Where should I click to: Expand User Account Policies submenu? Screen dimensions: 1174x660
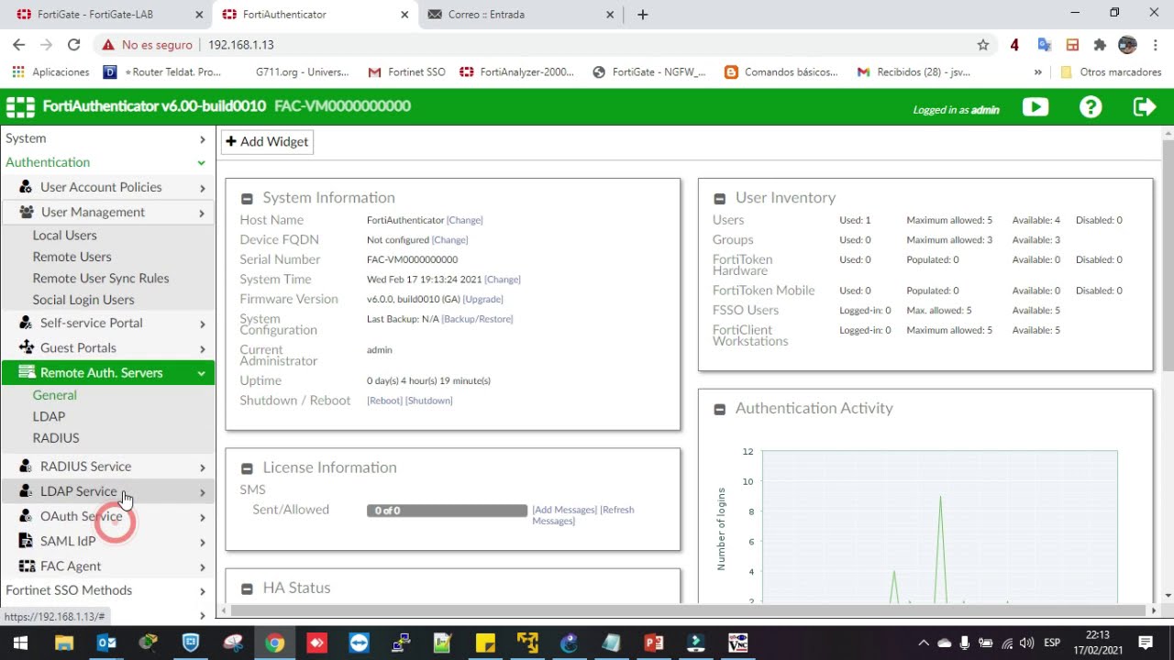pyautogui.click(x=108, y=187)
